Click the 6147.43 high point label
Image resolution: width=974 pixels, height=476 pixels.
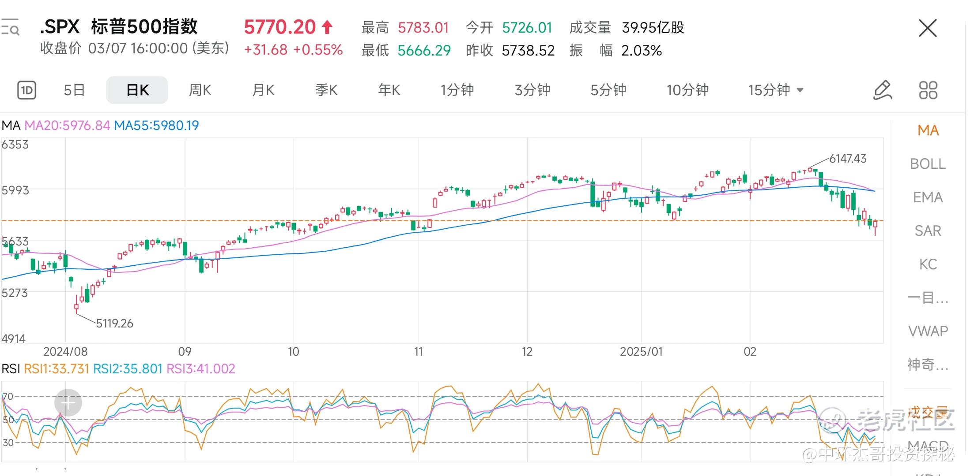tap(848, 159)
